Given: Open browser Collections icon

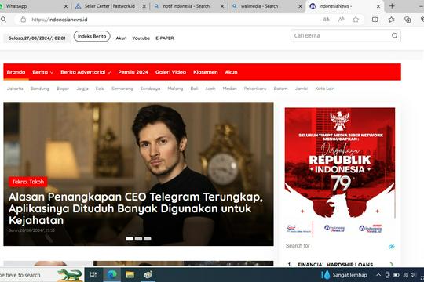Looking at the screenshot, I should [408, 20].
